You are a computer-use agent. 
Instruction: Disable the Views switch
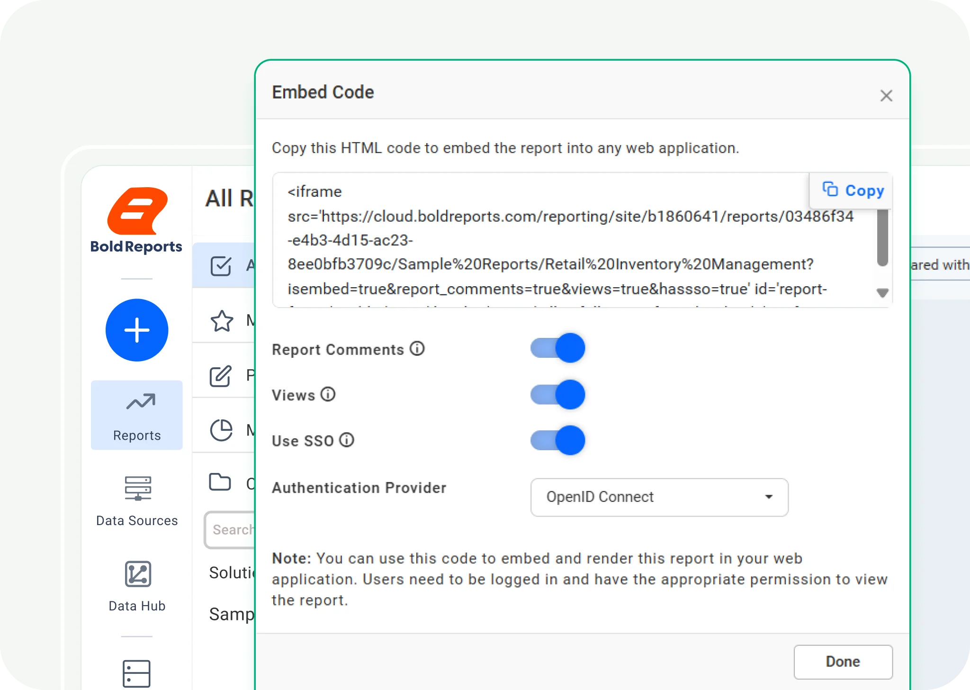[558, 394]
